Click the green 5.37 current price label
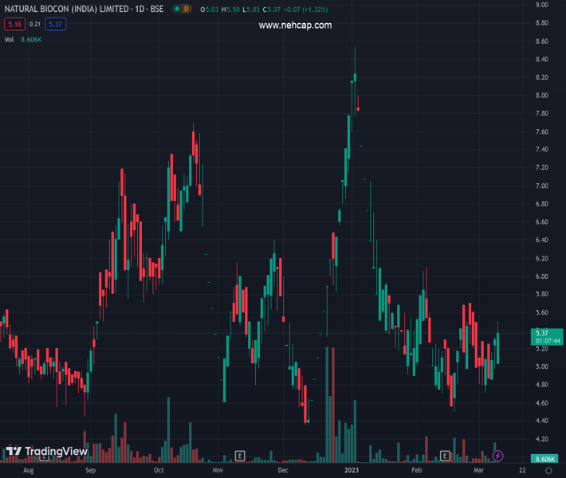566x478 pixels. 542,332
